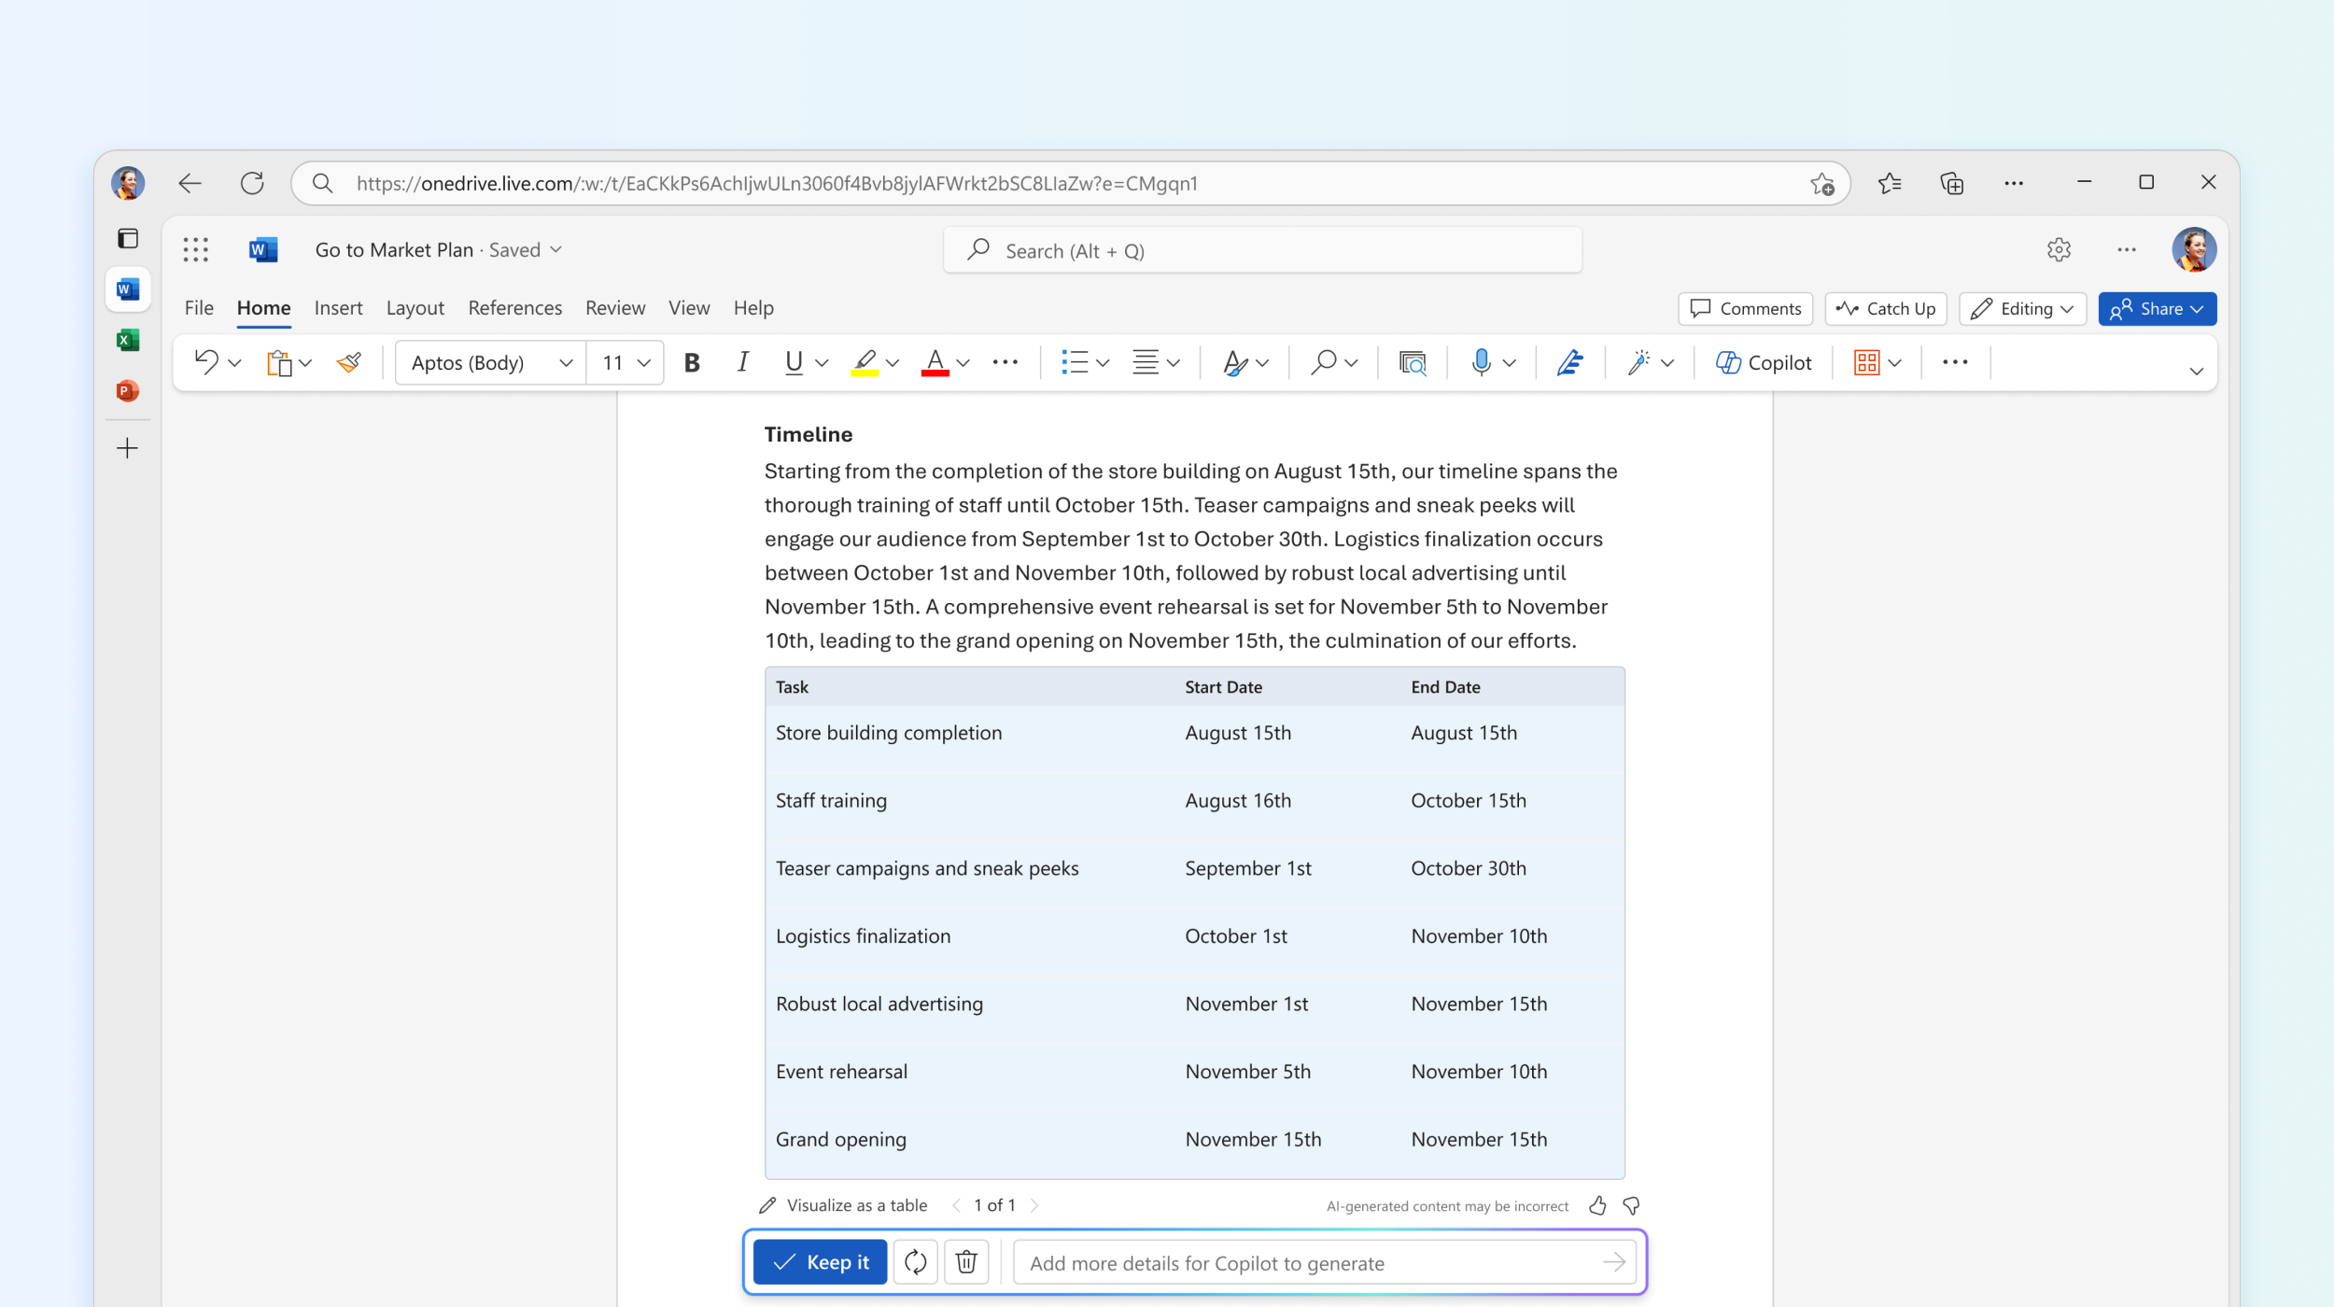Click the Italic formatting icon
The image size is (2334, 1307).
pyautogui.click(x=742, y=361)
